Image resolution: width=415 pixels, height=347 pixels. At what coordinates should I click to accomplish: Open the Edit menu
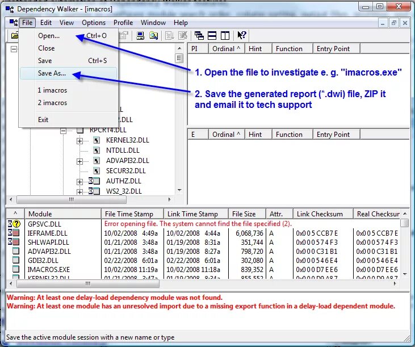[x=46, y=23]
